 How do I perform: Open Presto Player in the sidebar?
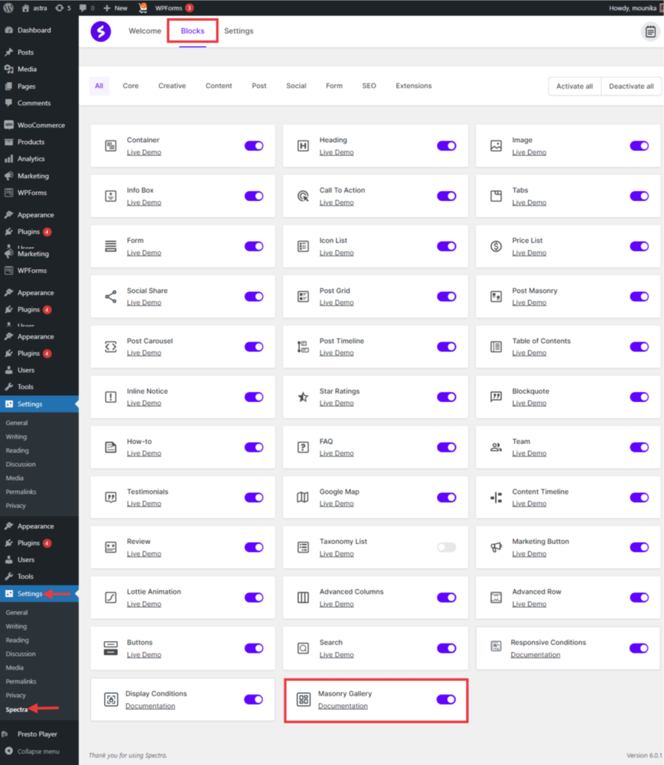pos(37,734)
